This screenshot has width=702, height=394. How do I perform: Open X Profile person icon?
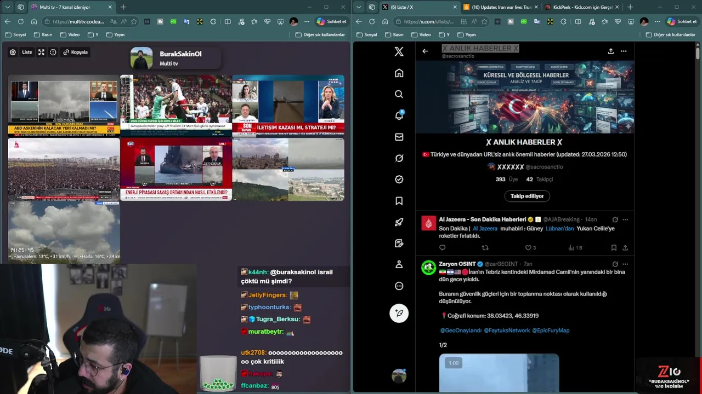click(399, 264)
